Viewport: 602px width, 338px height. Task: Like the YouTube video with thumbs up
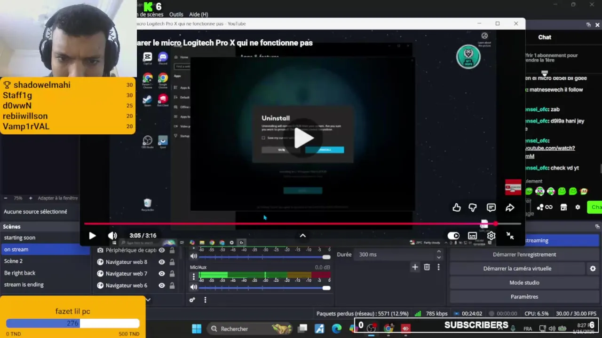(x=456, y=207)
